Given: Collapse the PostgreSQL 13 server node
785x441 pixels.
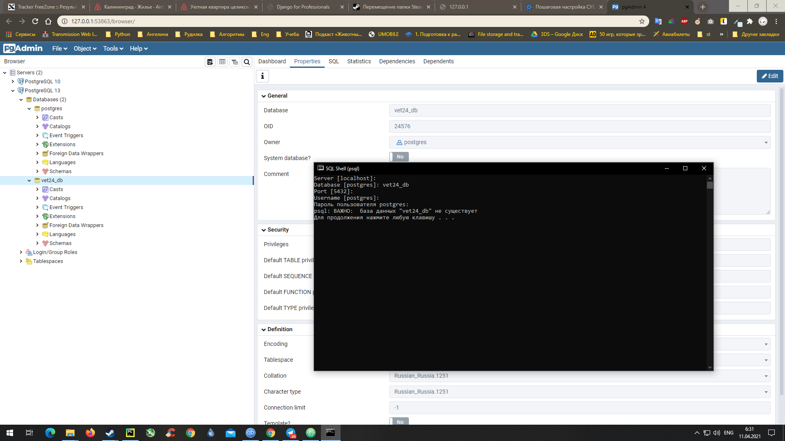Looking at the screenshot, I should [x=13, y=91].
